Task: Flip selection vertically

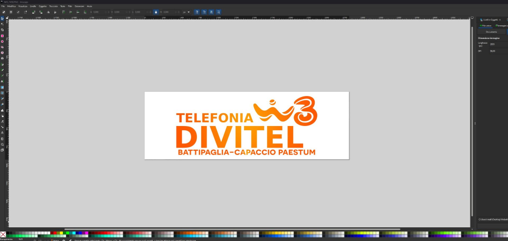Action: [55, 12]
